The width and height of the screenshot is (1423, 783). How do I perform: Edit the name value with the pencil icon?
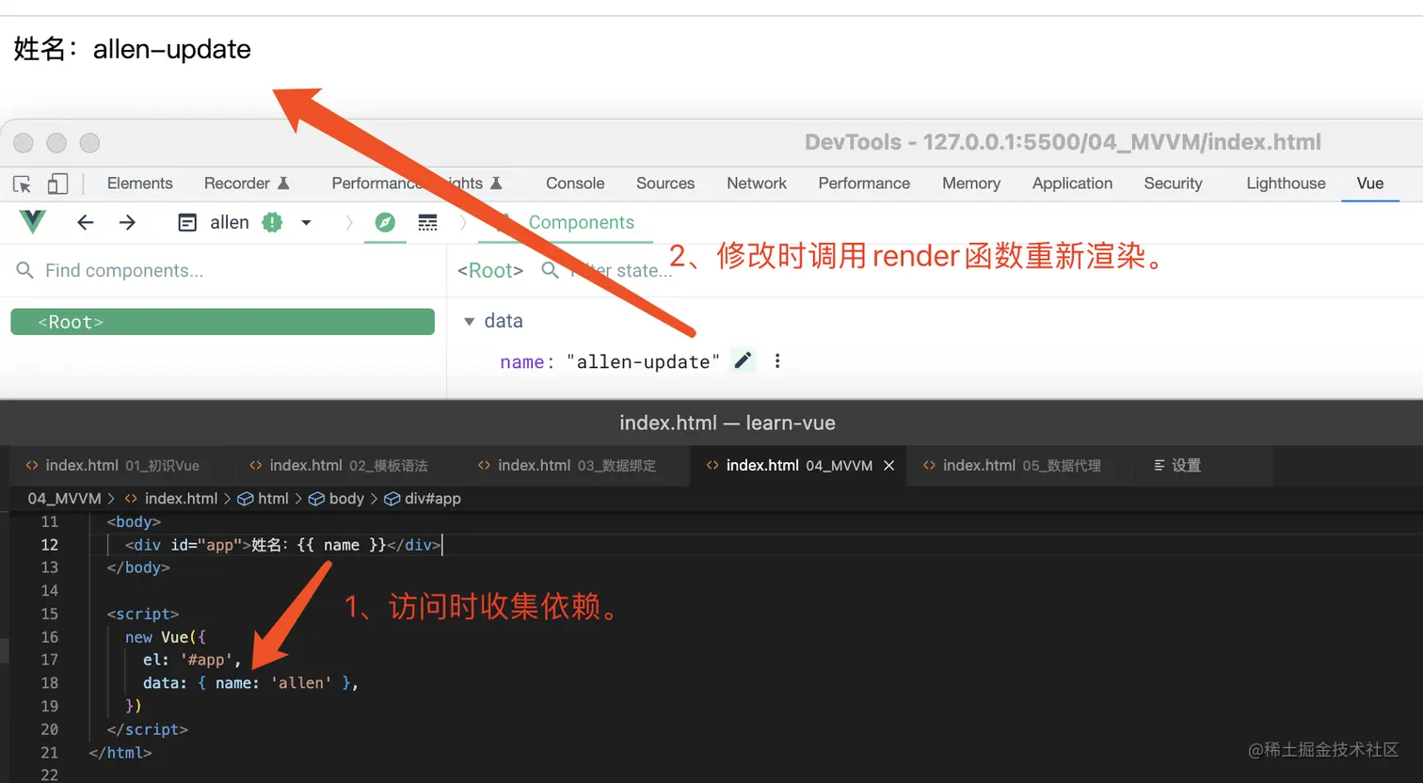tap(743, 360)
